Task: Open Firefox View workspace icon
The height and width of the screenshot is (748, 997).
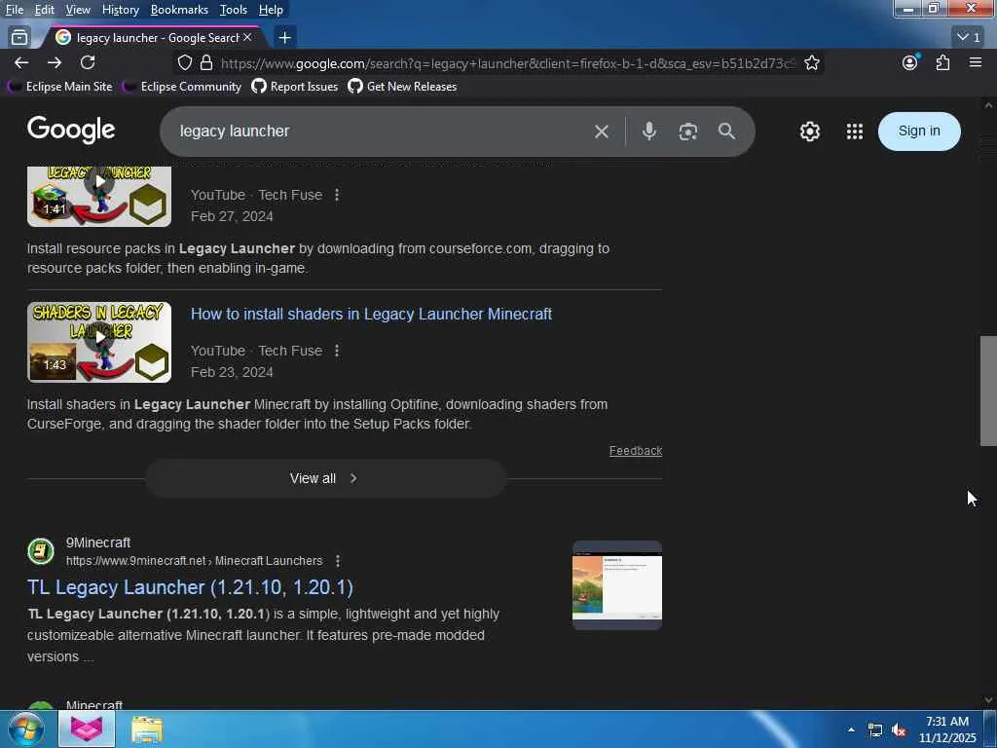Action: click(x=19, y=38)
